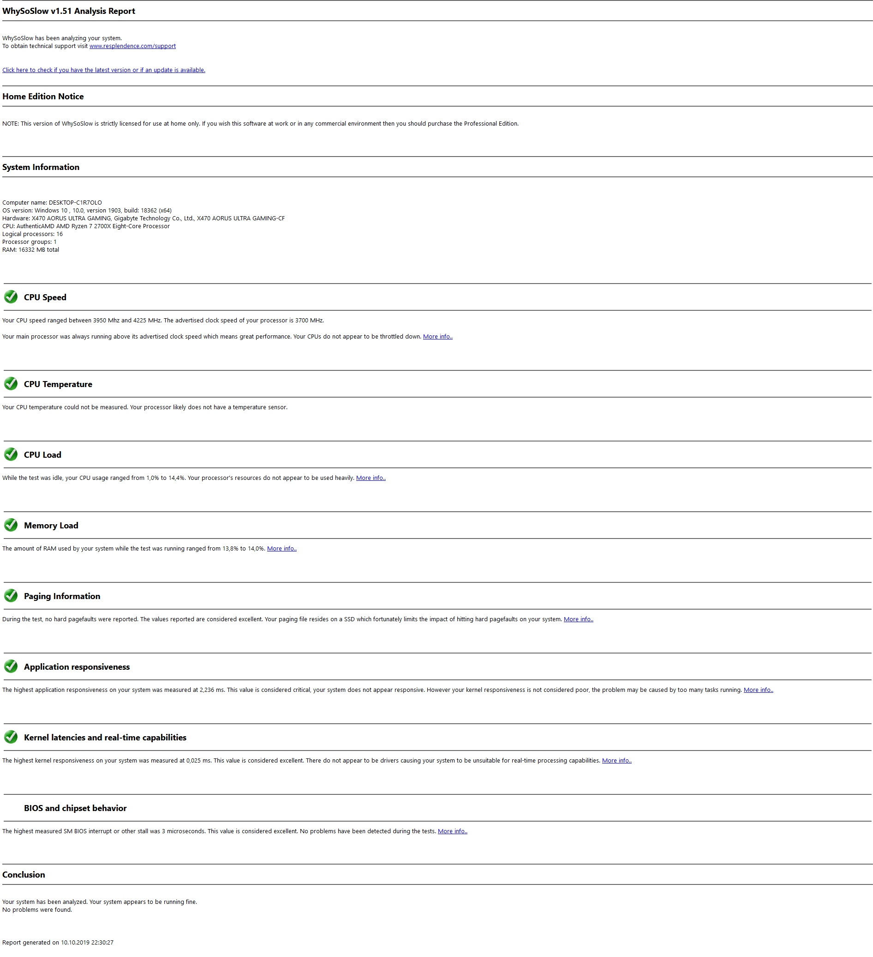Click the green checkmark beside Kernel latencies
The height and width of the screenshot is (957, 873).
(x=11, y=738)
